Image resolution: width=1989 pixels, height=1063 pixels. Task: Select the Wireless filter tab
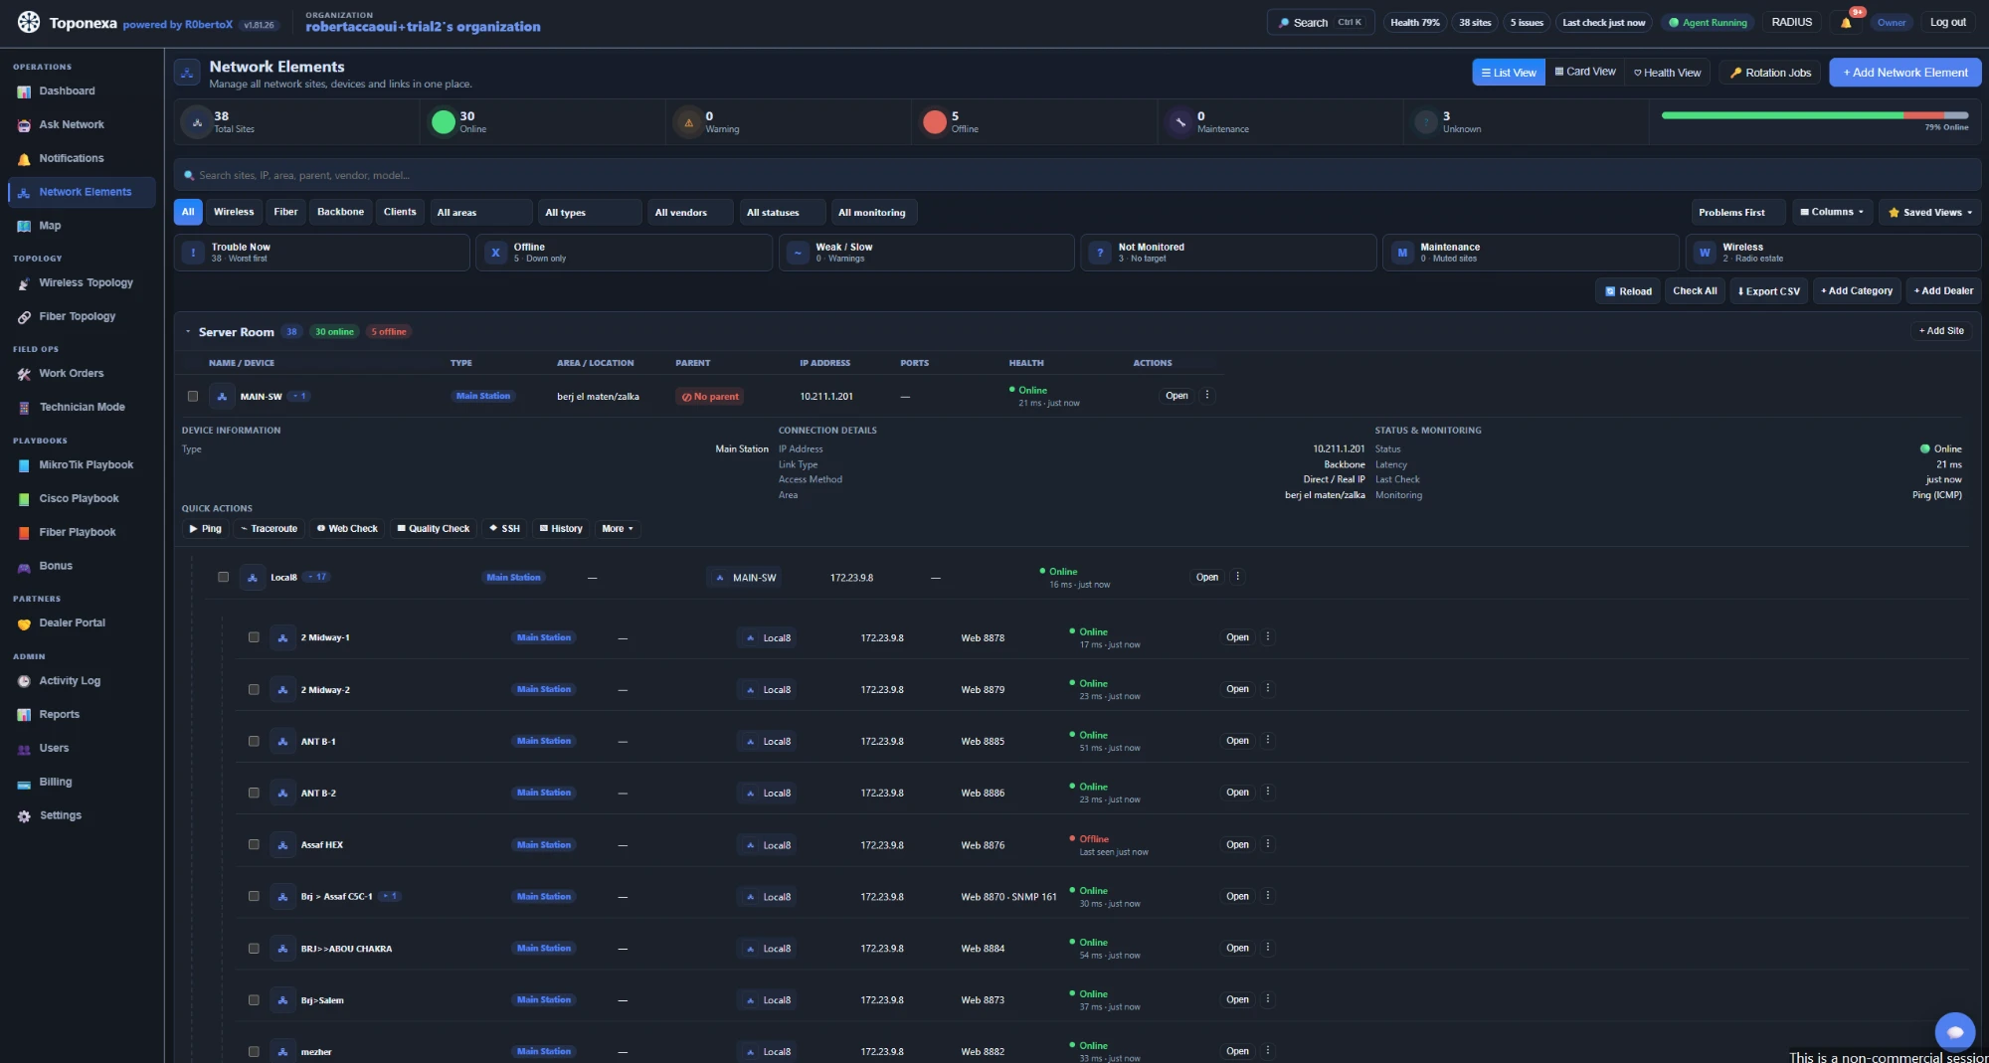pos(234,212)
